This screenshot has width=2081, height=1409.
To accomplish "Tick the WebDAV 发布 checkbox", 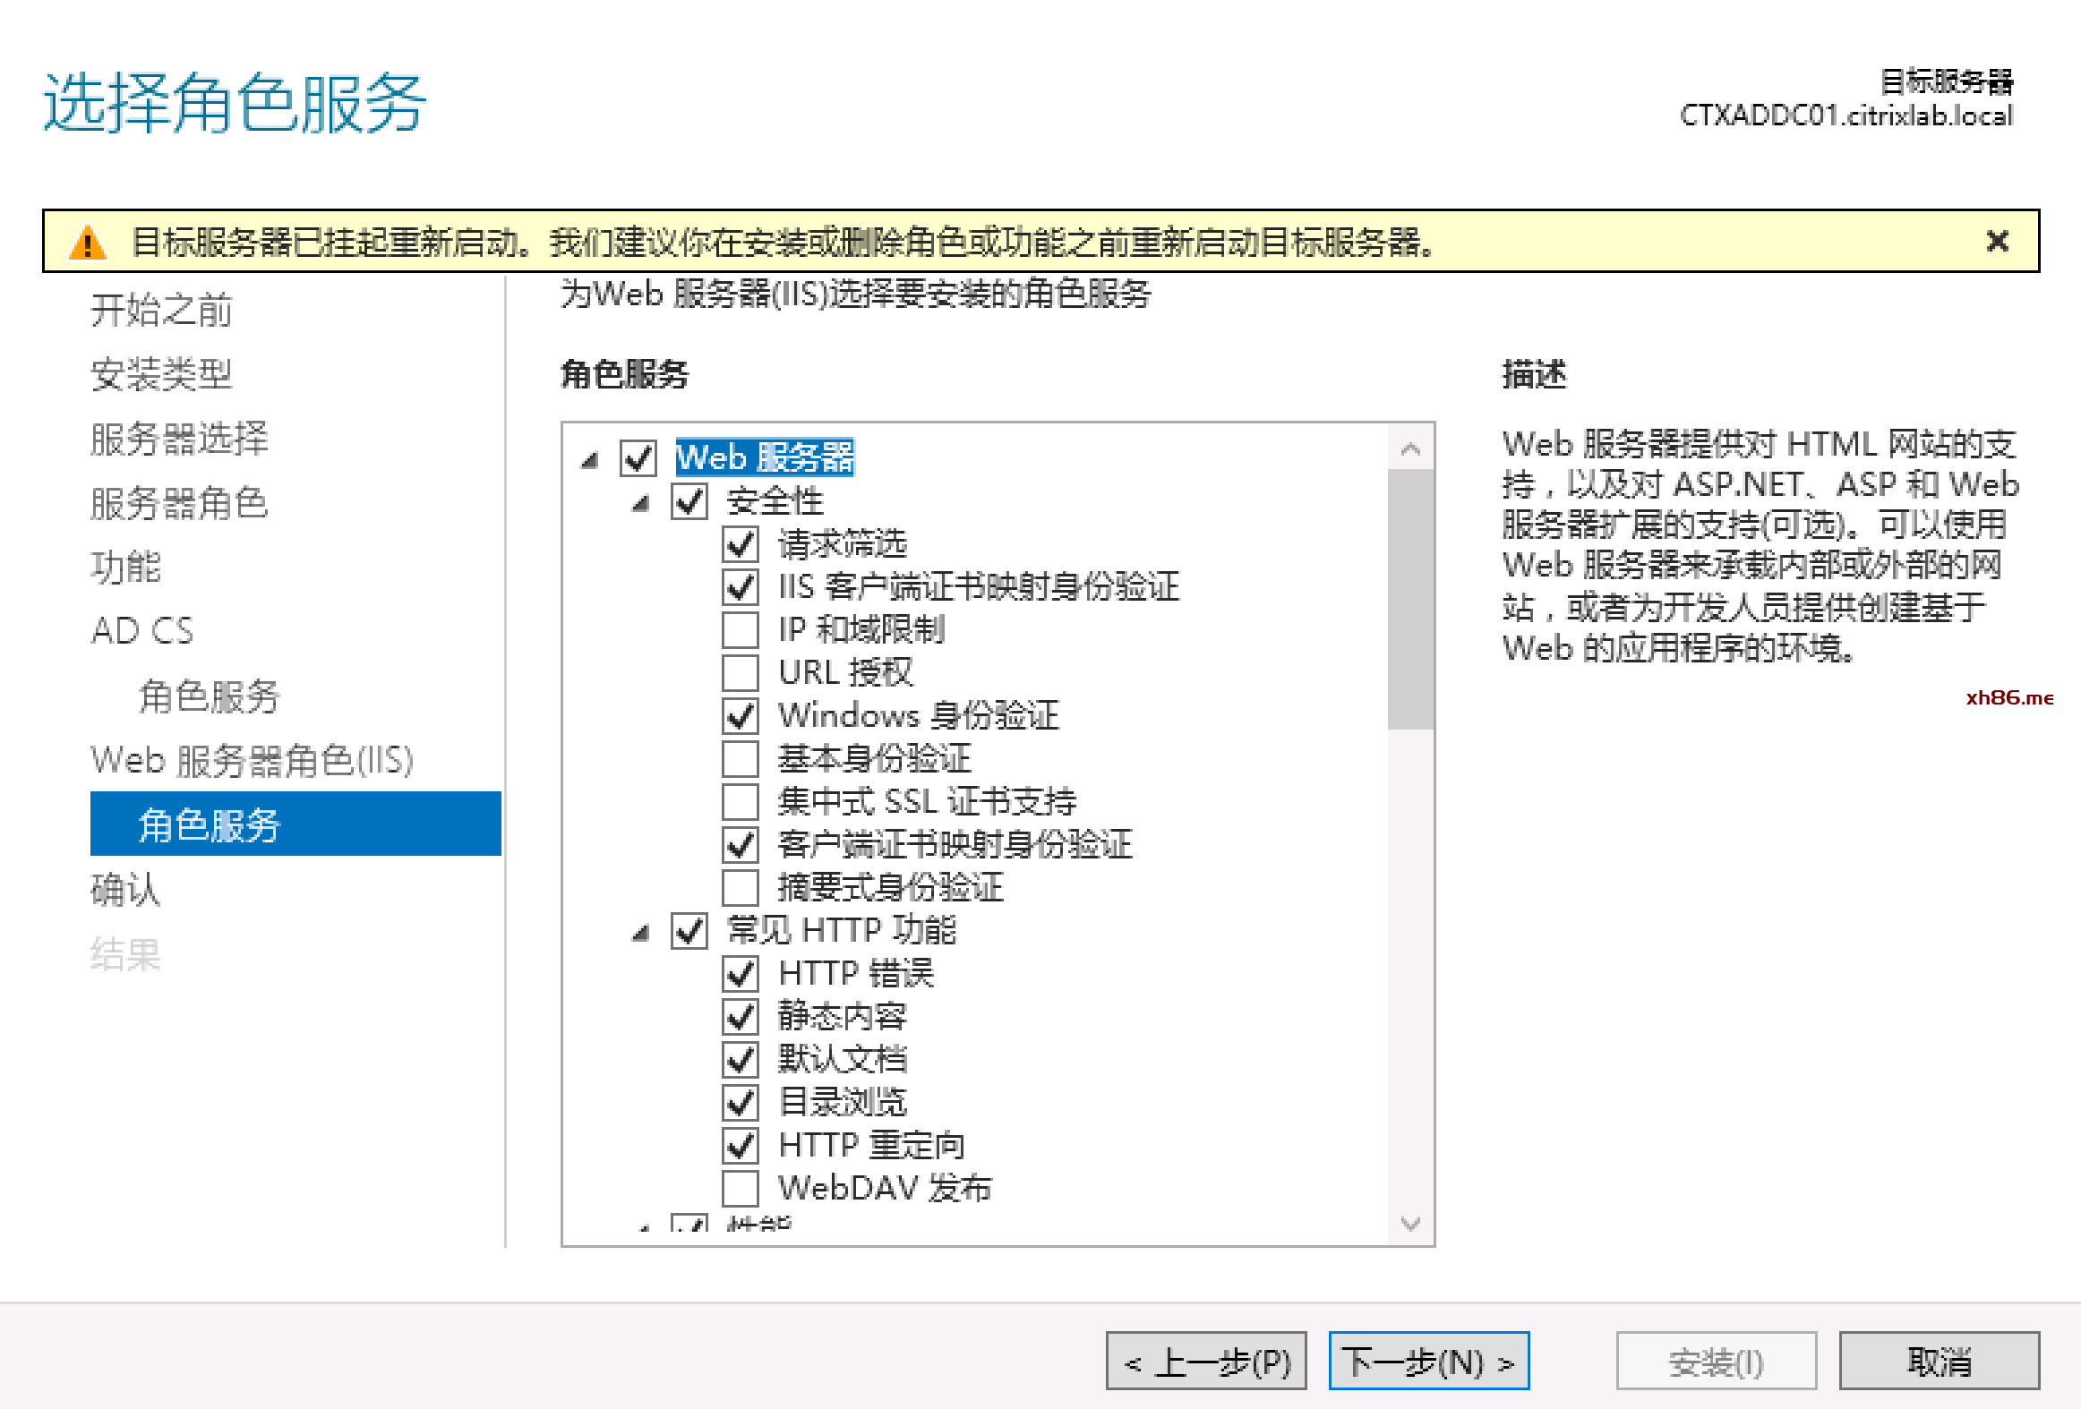I will [x=741, y=1188].
